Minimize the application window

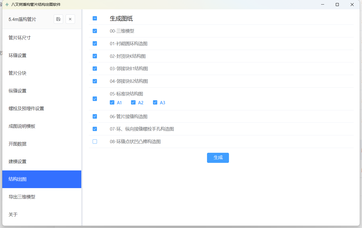click(322, 5)
